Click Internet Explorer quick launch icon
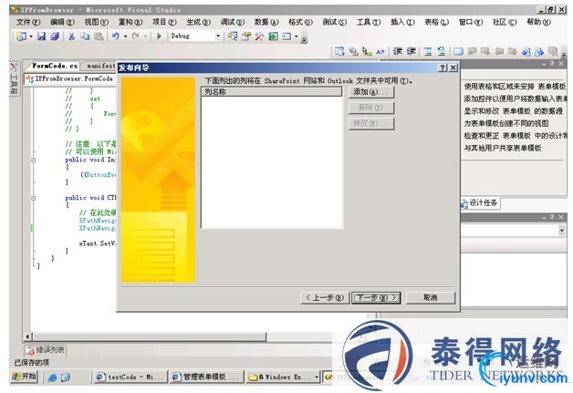Image resolution: width=573 pixels, height=393 pixels. pyautogui.click(x=52, y=377)
